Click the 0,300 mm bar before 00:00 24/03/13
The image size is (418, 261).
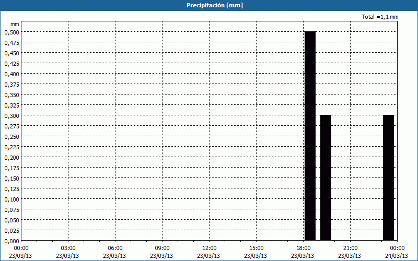click(388, 177)
